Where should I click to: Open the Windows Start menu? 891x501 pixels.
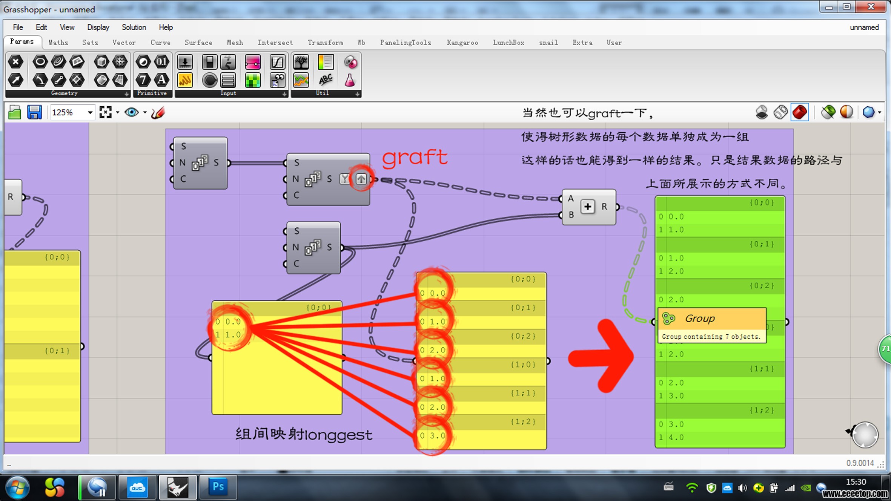pyautogui.click(x=17, y=487)
